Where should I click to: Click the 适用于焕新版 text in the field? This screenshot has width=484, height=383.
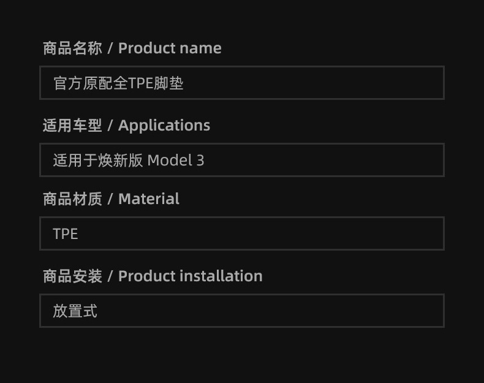[x=98, y=160]
